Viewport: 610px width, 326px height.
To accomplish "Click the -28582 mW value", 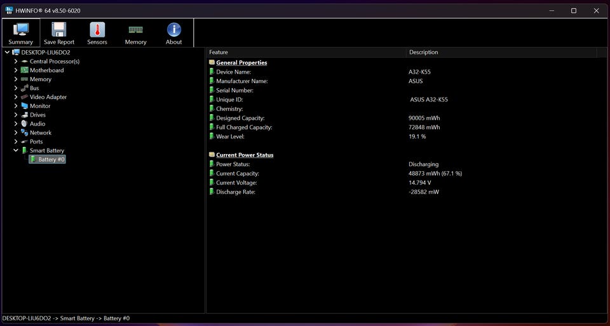I will click(424, 192).
